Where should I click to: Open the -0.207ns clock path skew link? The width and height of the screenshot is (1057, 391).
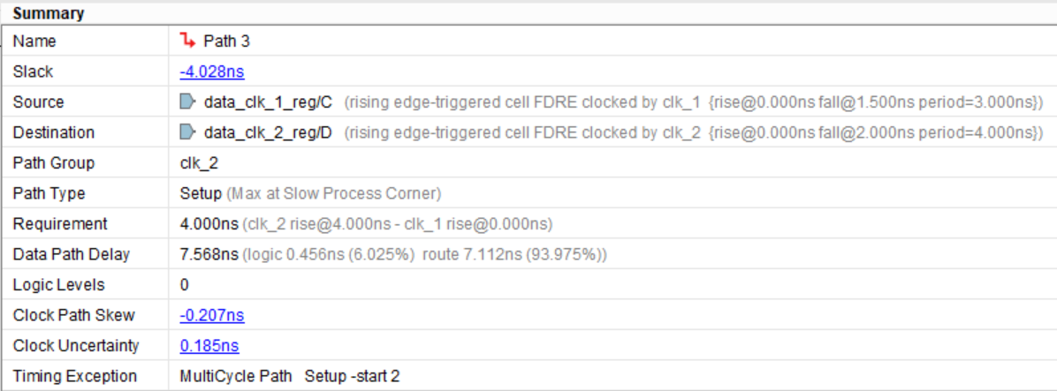click(x=212, y=315)
